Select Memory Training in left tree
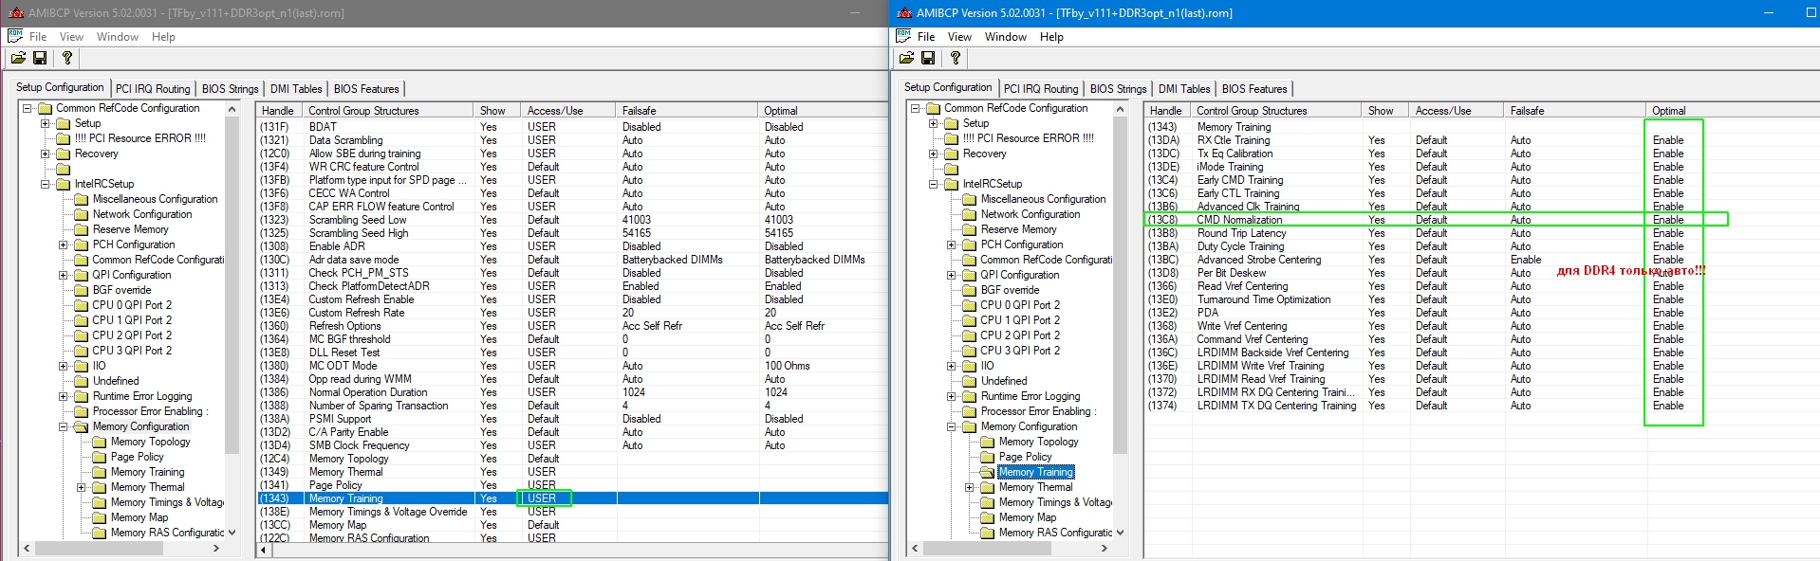The height and width of the screenshot is (561, 1820). coord(147,472)
